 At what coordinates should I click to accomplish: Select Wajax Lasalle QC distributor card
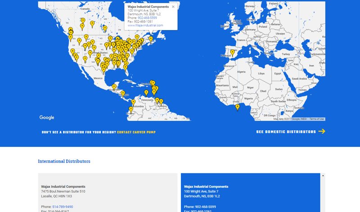click(x=108, y=193)
